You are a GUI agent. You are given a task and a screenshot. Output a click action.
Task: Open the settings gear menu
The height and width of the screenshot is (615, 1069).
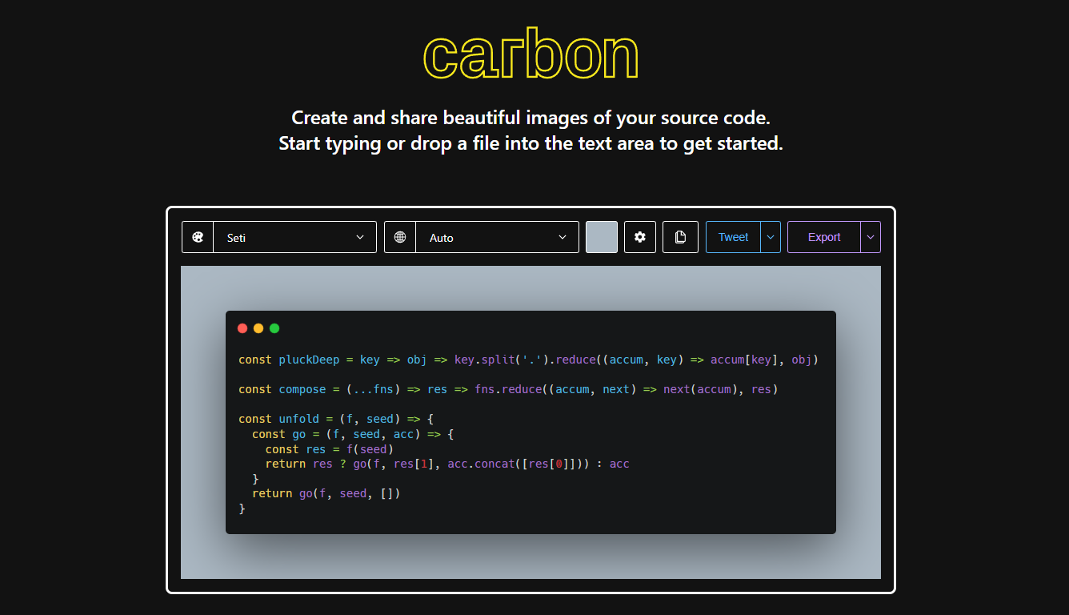pyautogui.click(x=640, y=237)
